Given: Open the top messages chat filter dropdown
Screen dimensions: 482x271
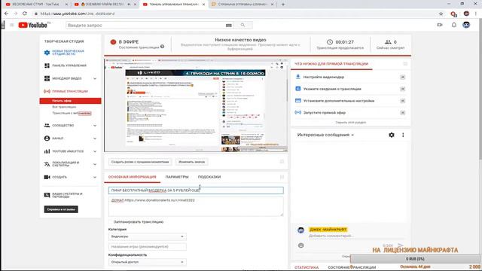Looking at the screenshot, I should pos(325,135).
